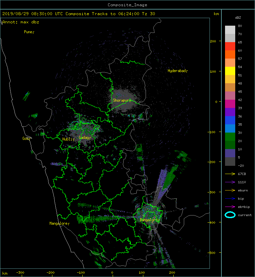Click the yellow 54 dBZ swatch
Image resolution: width=255 pixels, height=277 pixels.
click(x=230, y=71)
